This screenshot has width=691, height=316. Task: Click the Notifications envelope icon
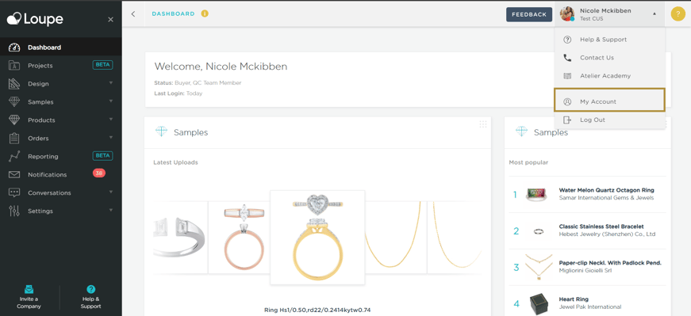(14, 175)
